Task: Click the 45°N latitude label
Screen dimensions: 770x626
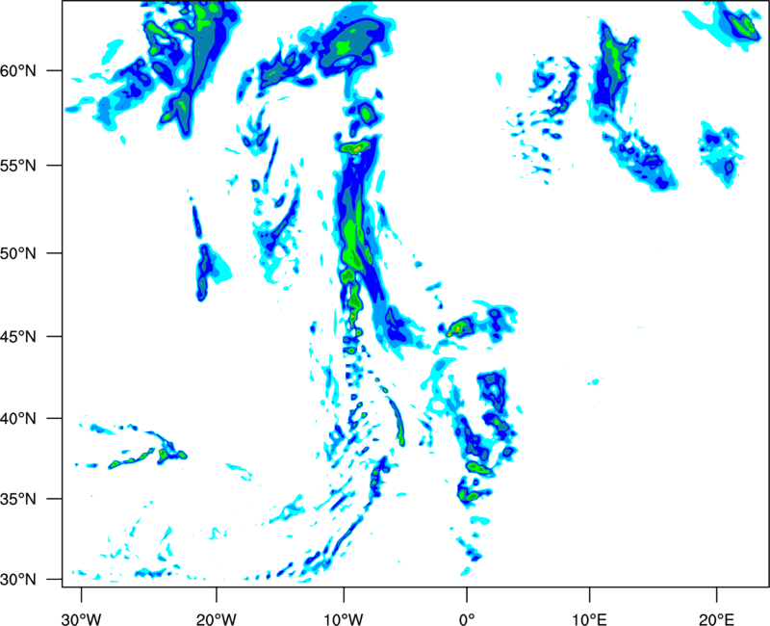Action: (x=18, y=336)
